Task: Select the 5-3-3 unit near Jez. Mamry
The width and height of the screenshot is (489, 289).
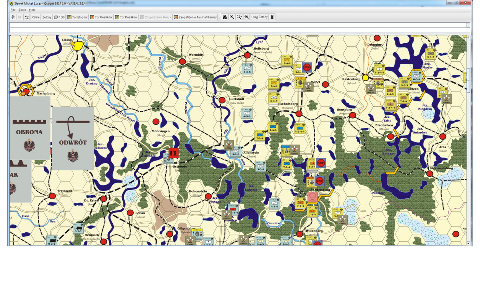Action: click(431, 54)
